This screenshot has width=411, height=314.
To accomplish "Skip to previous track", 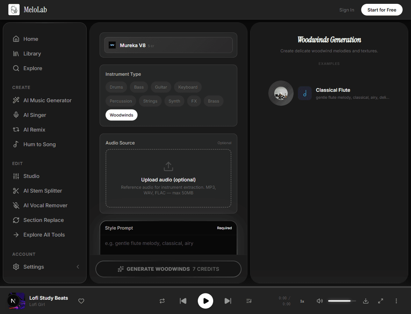I will pyautogui.click(x=183, y=301).
